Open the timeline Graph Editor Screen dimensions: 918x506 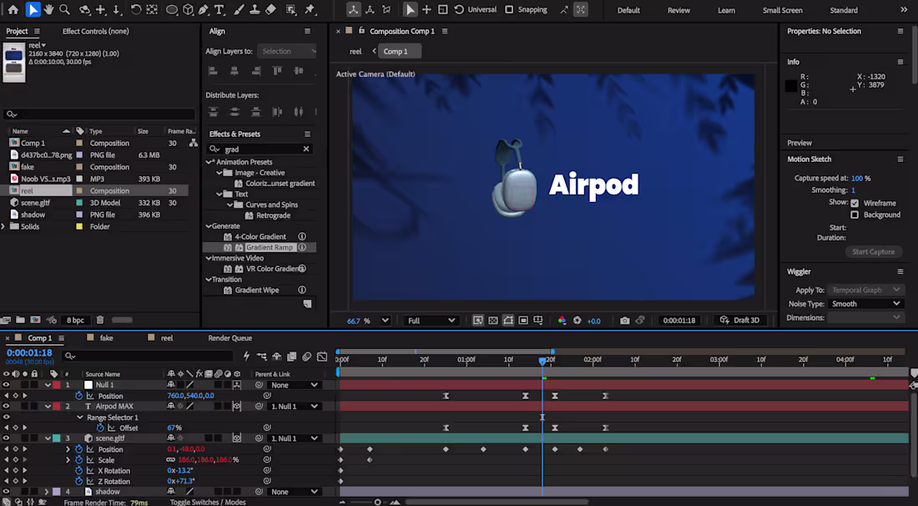pyautogui.click(x=322, y=356)
